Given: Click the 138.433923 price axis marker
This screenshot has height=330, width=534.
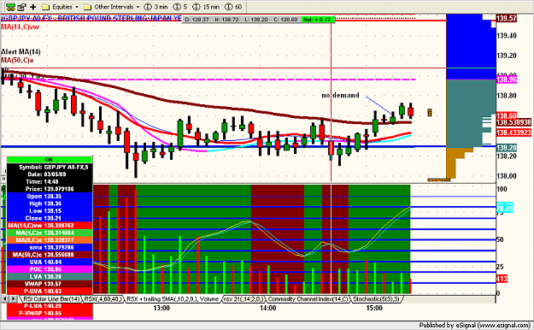Looking at the screenshot, I should click(513, 133).
